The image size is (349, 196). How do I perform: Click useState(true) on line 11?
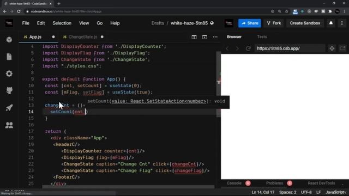pos(131,92)
